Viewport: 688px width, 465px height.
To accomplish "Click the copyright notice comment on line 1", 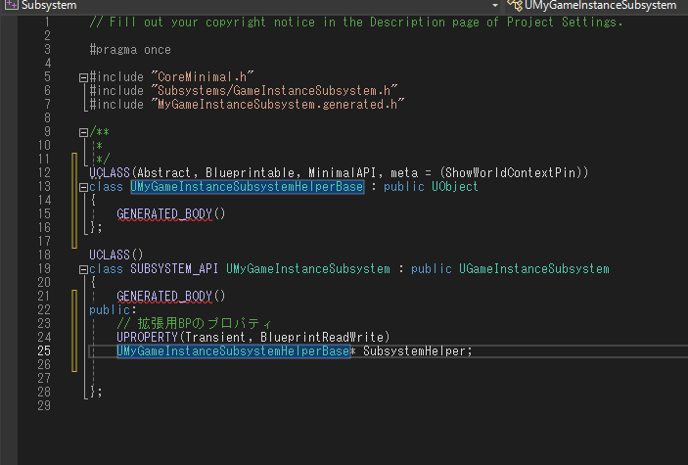I will pos(356,22).
